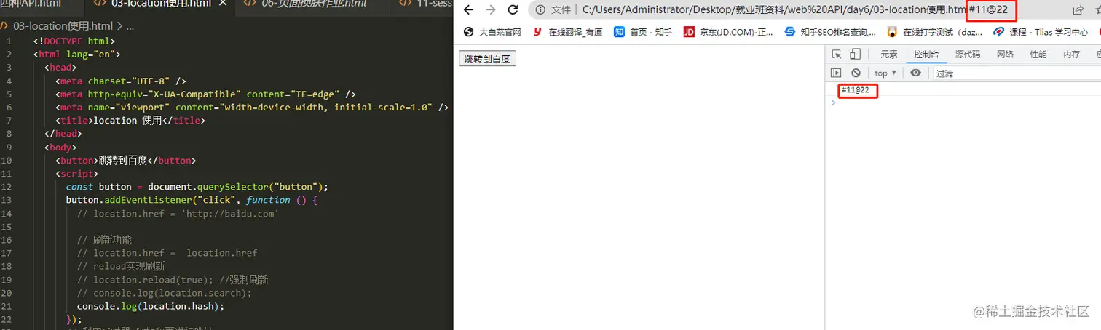The image size is (1101, 330).
Task: Click the </head> closing tag line
Action: (x=63, y=134)
